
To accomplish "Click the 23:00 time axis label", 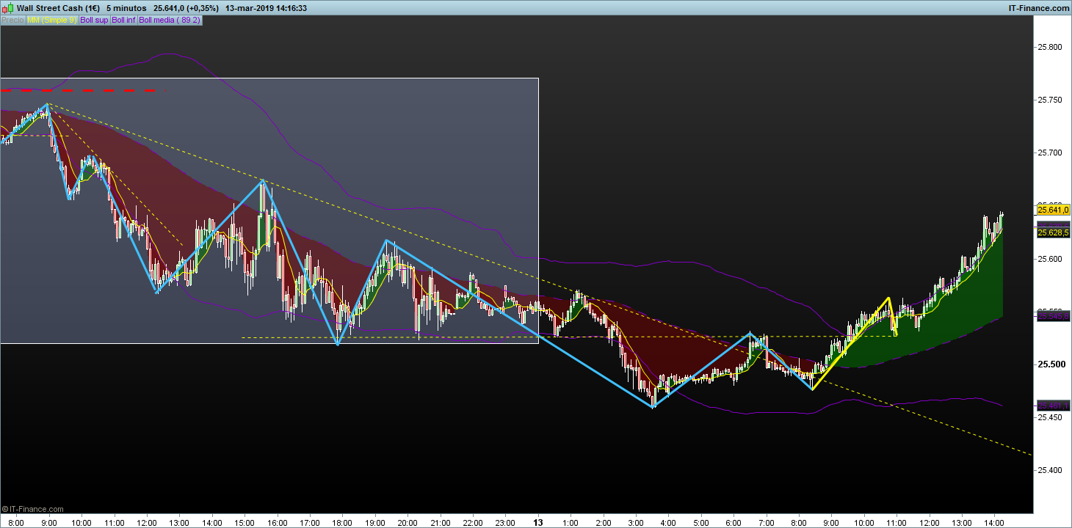I will (505, 523).
